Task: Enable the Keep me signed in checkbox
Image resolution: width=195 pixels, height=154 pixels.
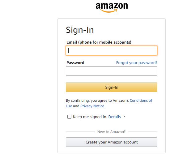Action: (69, 117)
